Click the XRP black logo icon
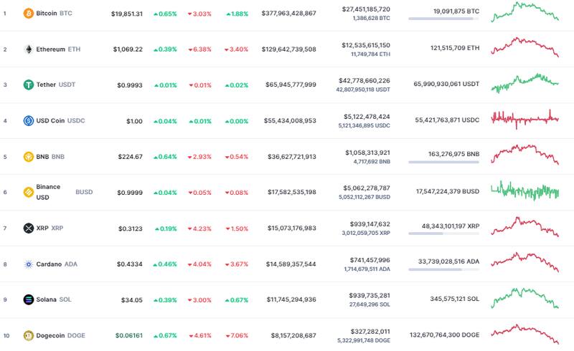Viewport: 574px width, 351px height. [x=29, y=228]
